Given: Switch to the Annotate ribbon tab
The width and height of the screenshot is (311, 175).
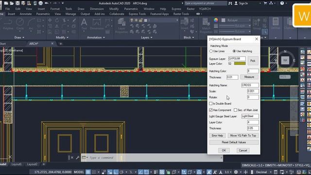Looking at the screenshot, I should (26, 14).
